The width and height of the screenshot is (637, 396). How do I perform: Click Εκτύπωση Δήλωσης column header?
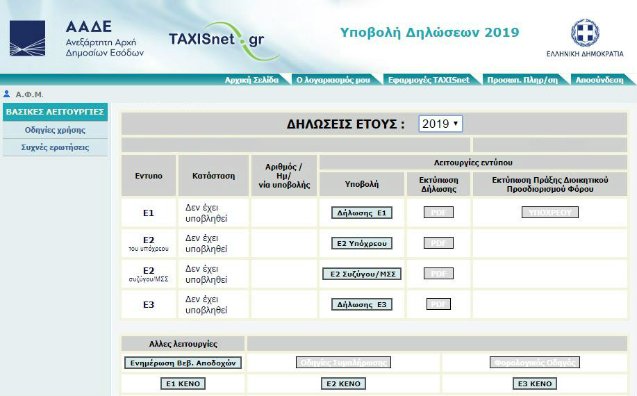[439, 184]
